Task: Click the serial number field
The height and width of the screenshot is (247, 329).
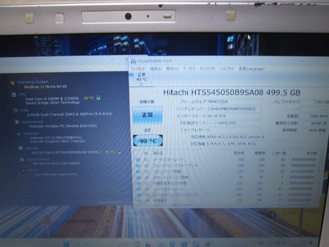Action: 234,109
